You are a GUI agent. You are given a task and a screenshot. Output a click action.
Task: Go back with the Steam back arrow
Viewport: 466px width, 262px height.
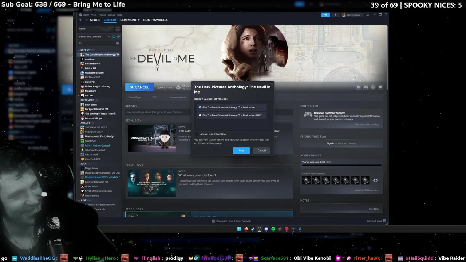pos(81,20)
